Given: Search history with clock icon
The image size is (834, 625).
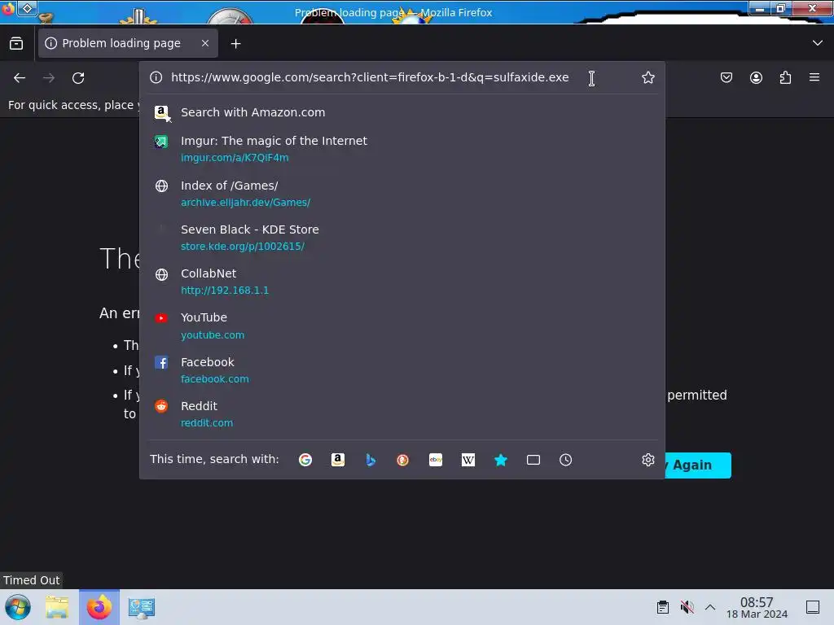Looking at the screenshot, I should tap(565, 460).
